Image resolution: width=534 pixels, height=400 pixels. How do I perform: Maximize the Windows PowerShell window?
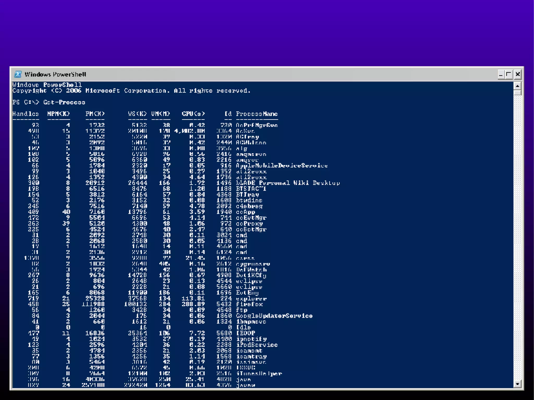(509, 75)
